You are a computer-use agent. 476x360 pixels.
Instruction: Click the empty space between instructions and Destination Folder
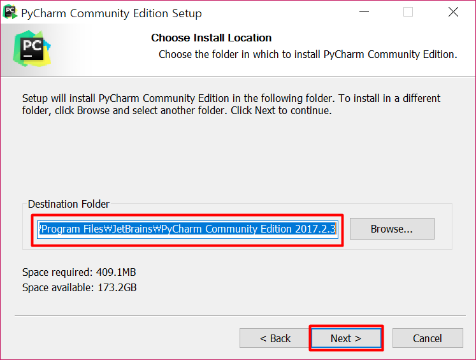[x=237, y=159]
